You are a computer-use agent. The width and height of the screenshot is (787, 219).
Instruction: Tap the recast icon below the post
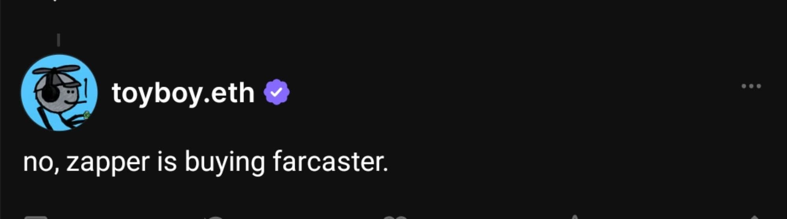click(x=214, y=217)
